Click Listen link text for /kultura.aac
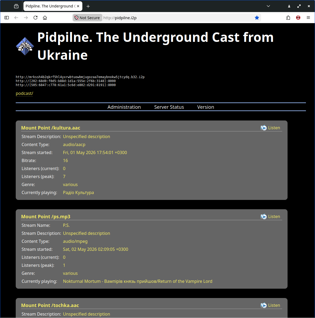This screenshot has height=318, width=315. click(x=274, y=128)
